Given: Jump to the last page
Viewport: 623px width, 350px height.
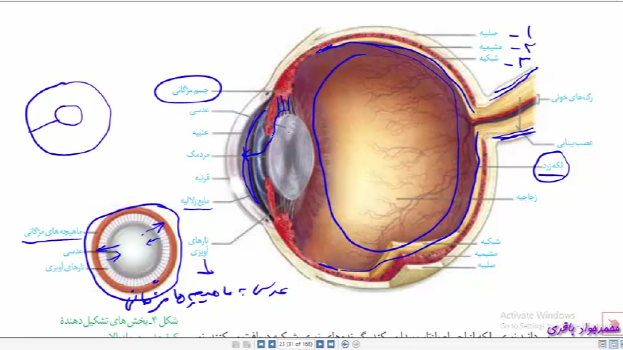Looking at the screenshot, I should click(x=331, y=344).
